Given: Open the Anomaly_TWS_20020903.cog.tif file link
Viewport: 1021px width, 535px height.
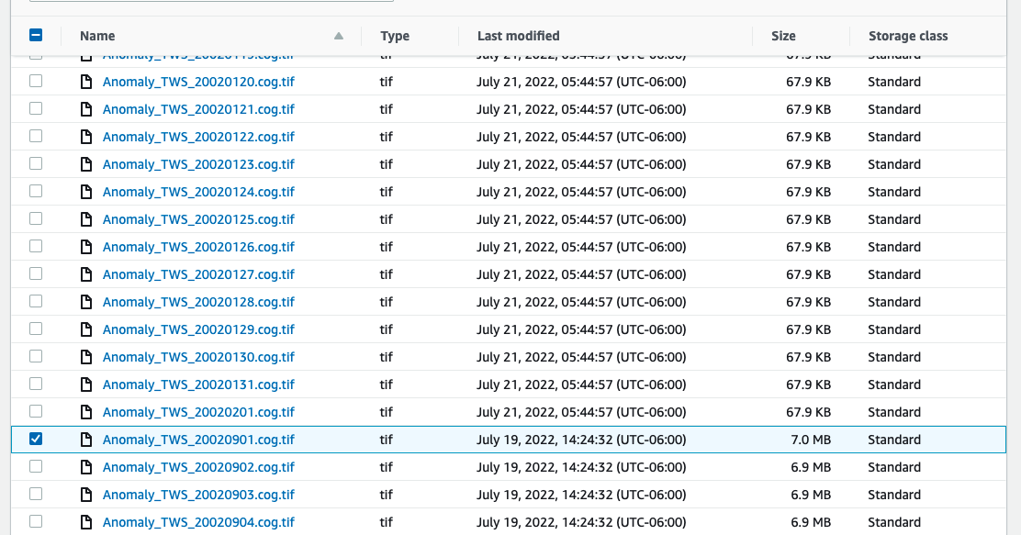Looking at the screenshot, I should point(198,494).
